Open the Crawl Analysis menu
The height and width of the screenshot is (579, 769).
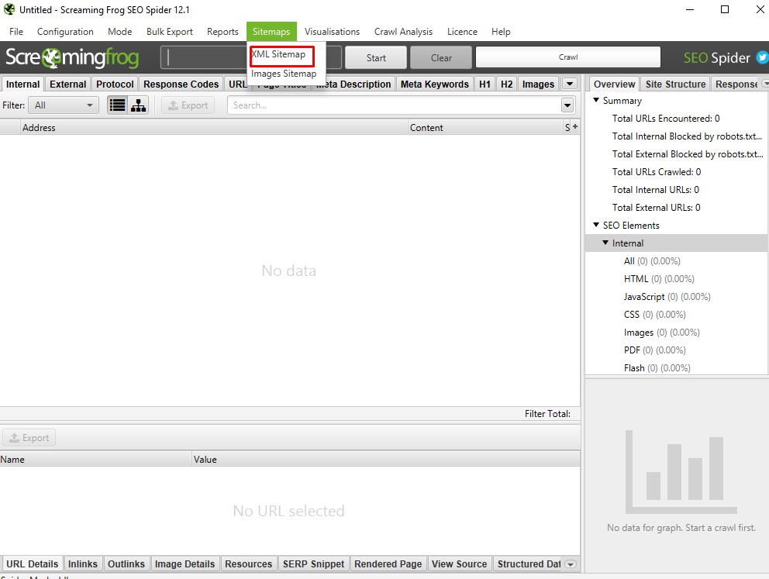tap(403, 31)
